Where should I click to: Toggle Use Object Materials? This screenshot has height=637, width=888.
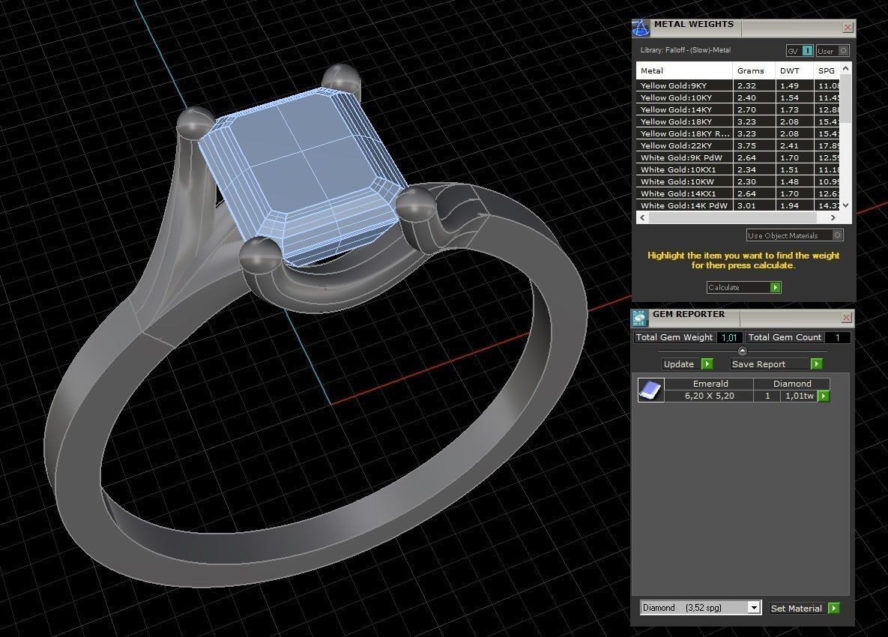point(794,235)
